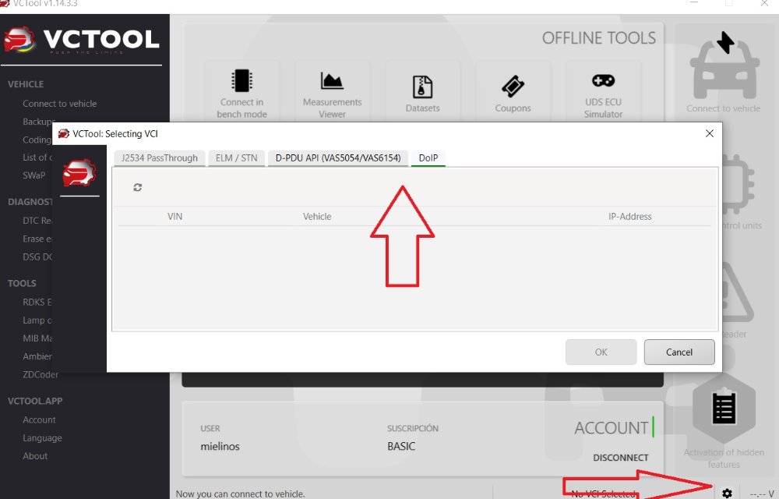Close the Selecting VCI dialog
The image size is (779, 499).
tap(710, 133)
